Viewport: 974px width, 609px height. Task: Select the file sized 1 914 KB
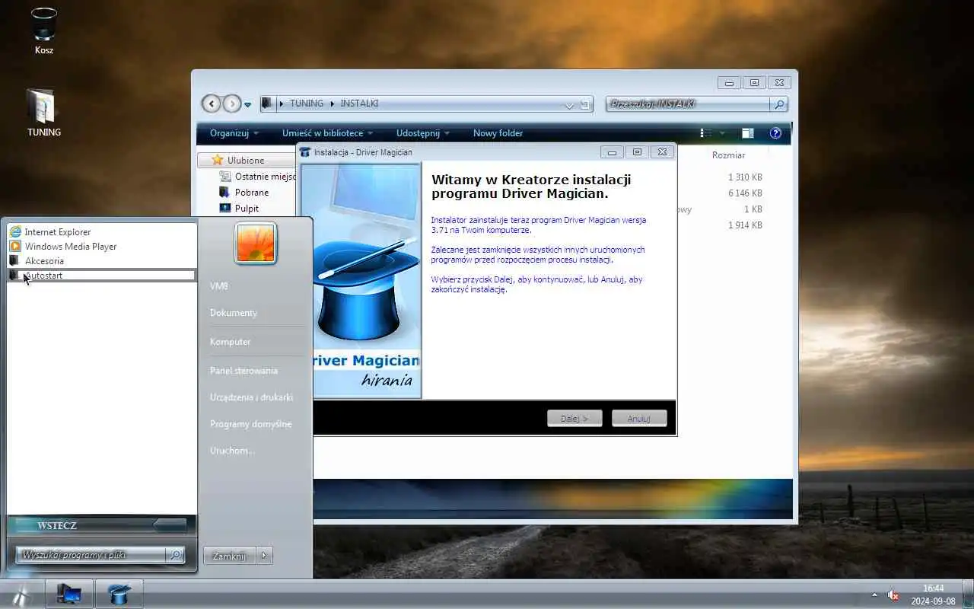click(744, 225)
